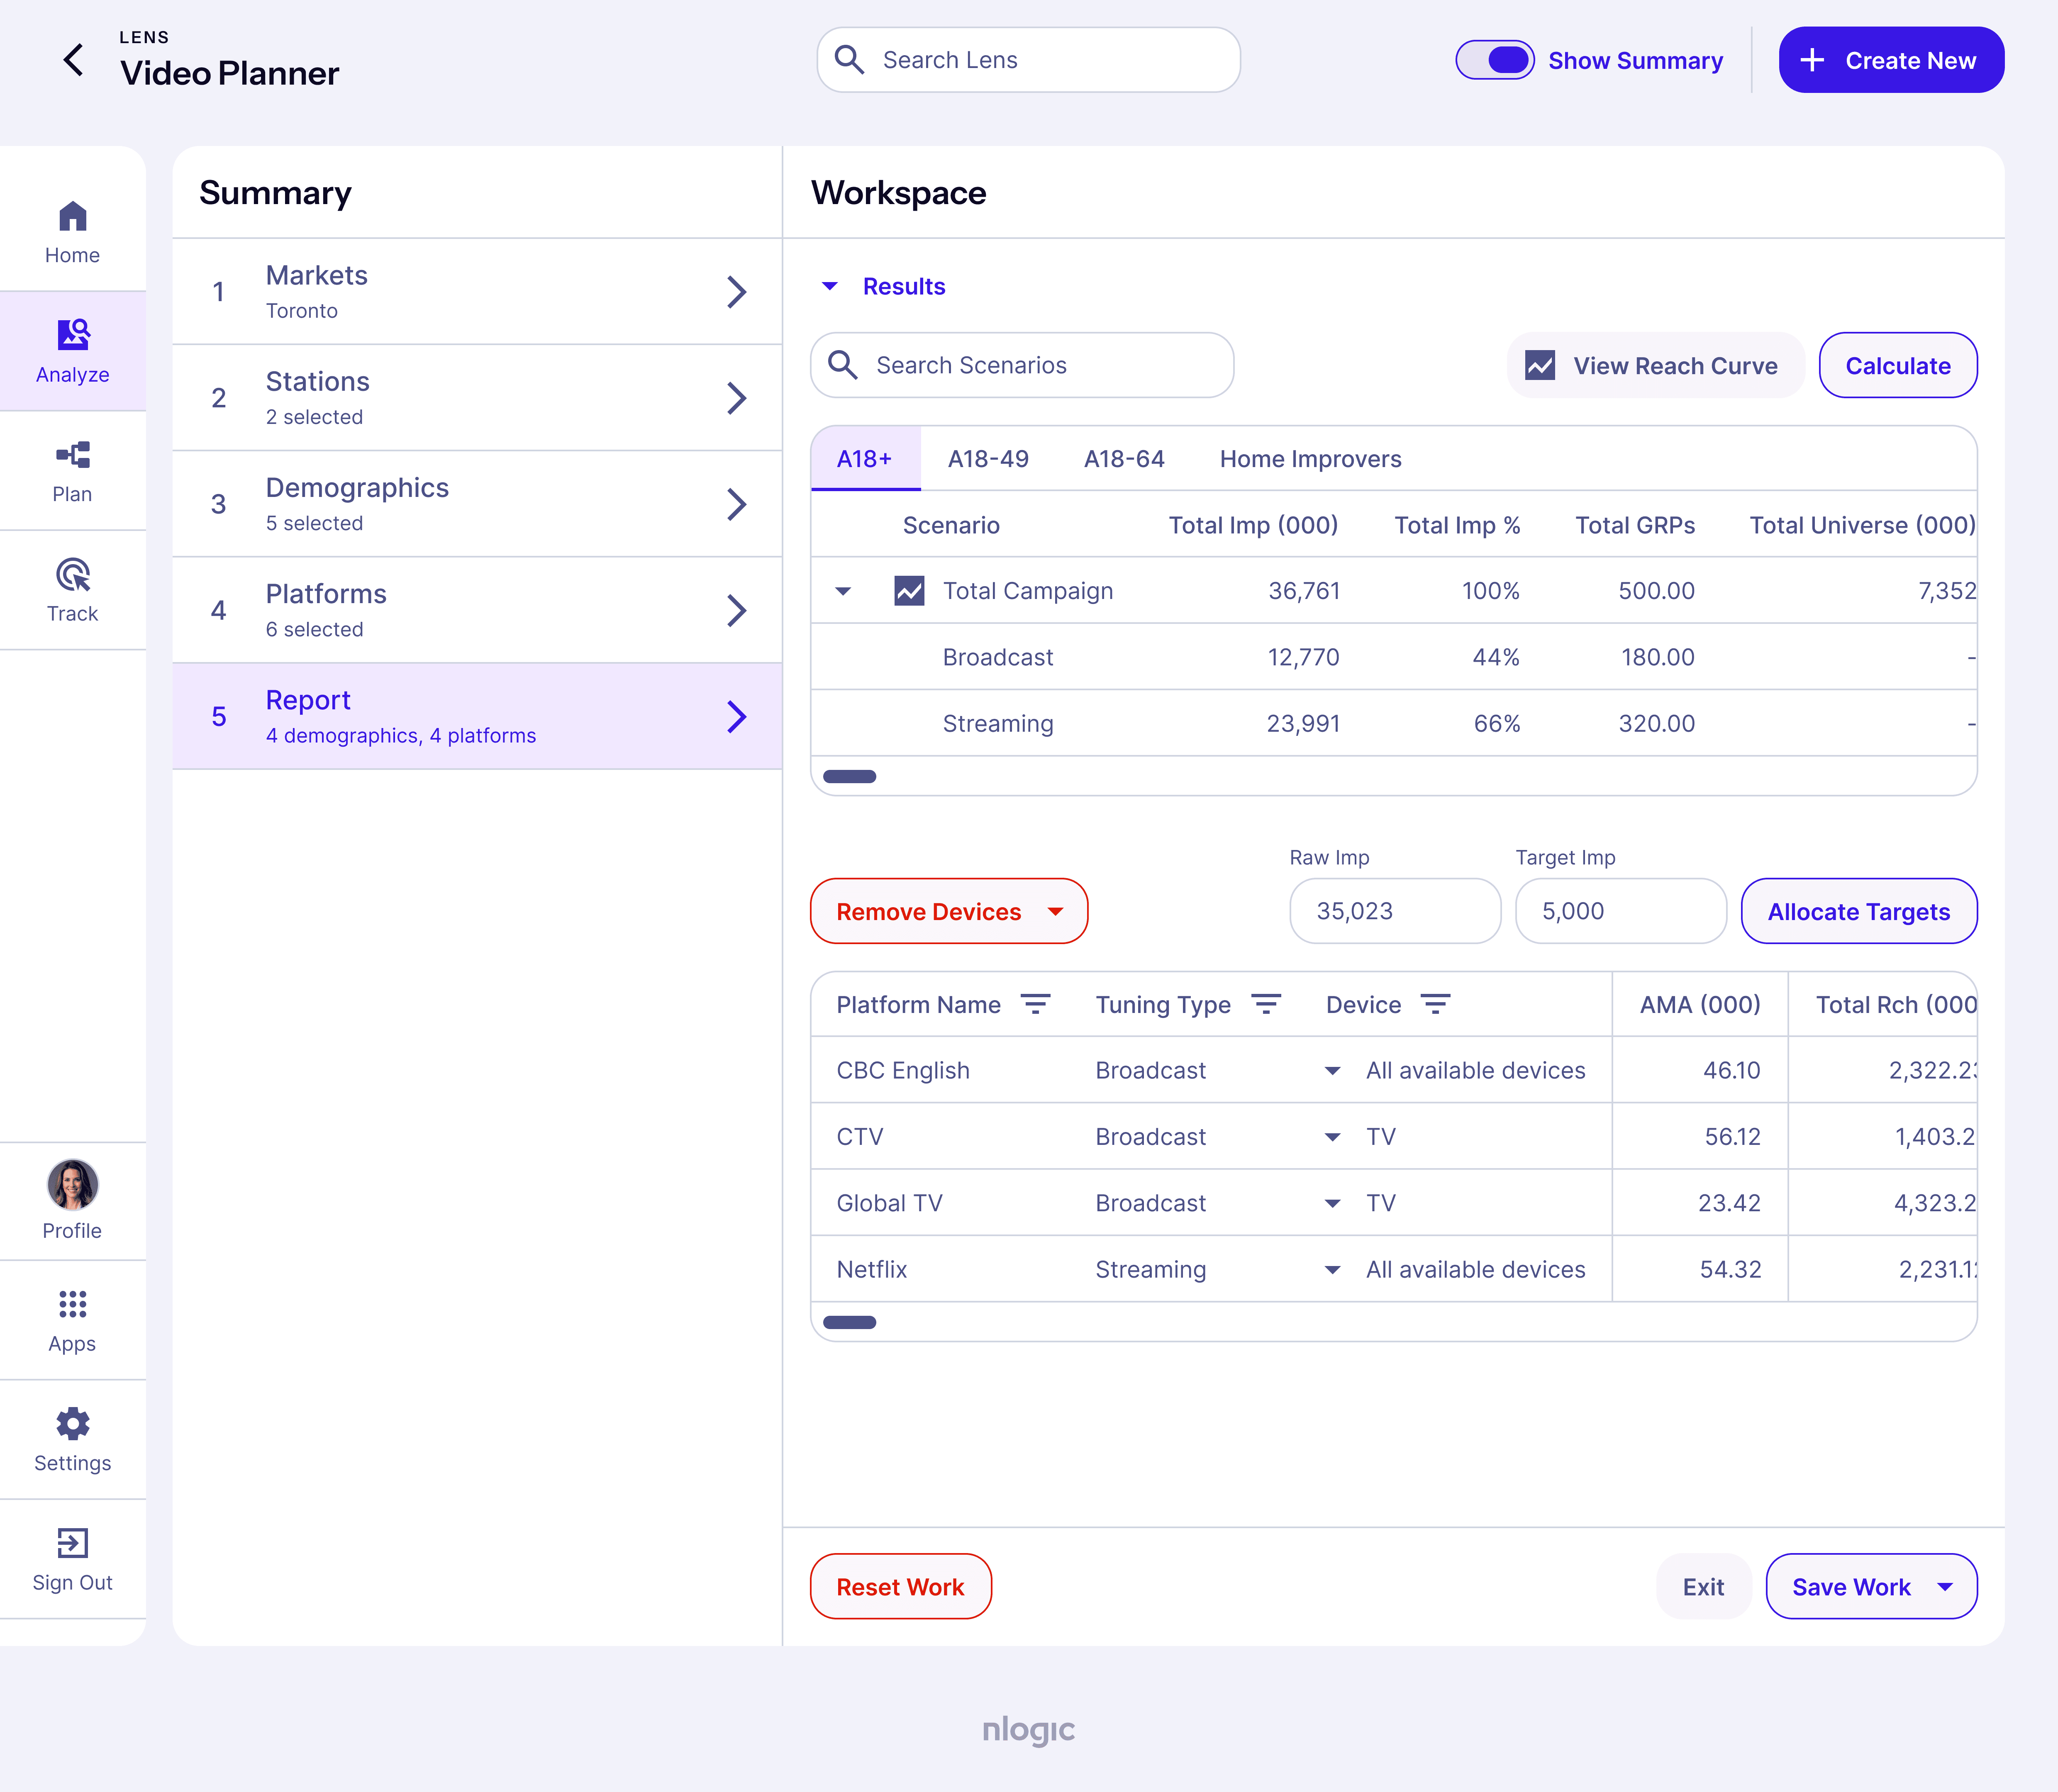
Task: Click the back arrow beside Video Planner
Action: tap(74, 60)
